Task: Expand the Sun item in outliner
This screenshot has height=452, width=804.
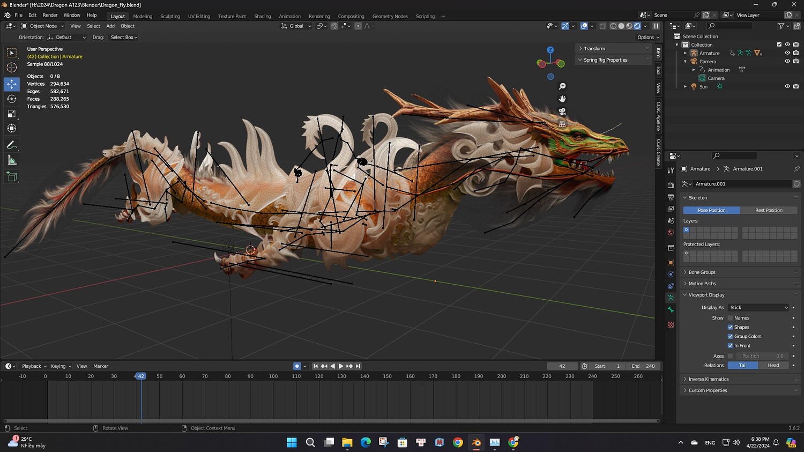Action: coord(685,86)
